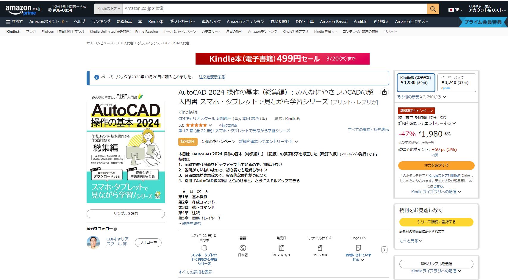
Task: Expand その他の新品 price options
Action: 421,97
